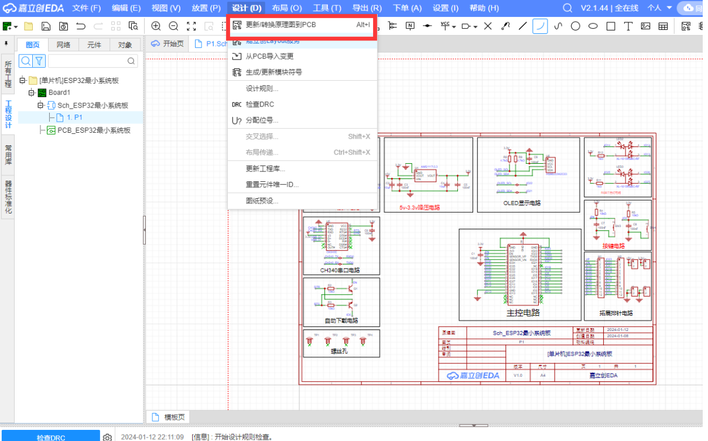The image size is (708, 441).
Task: Select the insert table tool
Action: 663,26
